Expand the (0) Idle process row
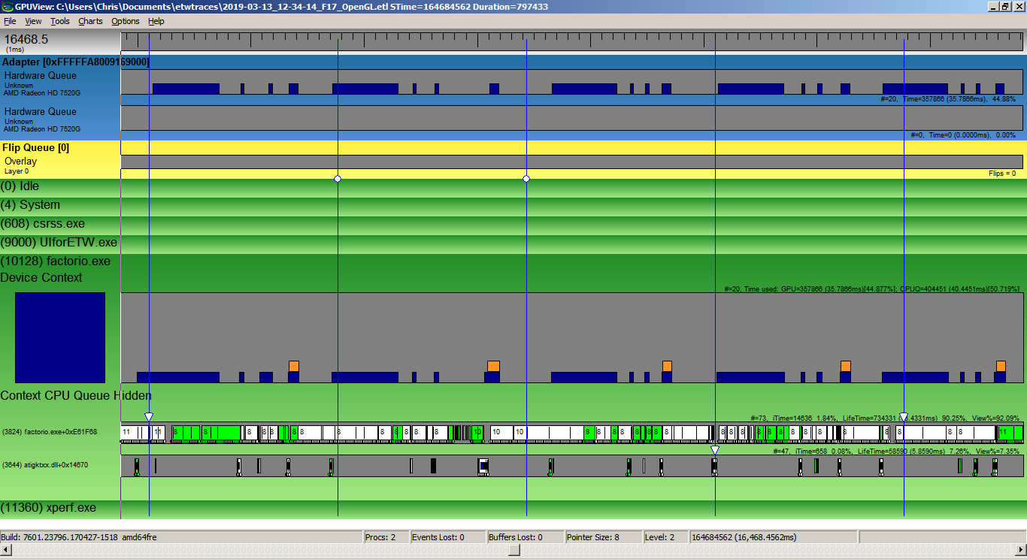Image resolution: width=1027 pixels, height=559 pixels. pyautogui.click(x=20, y=186)
